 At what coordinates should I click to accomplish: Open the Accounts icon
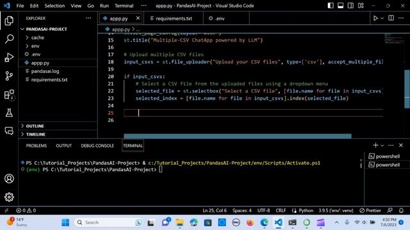click(x=9, y=179)
